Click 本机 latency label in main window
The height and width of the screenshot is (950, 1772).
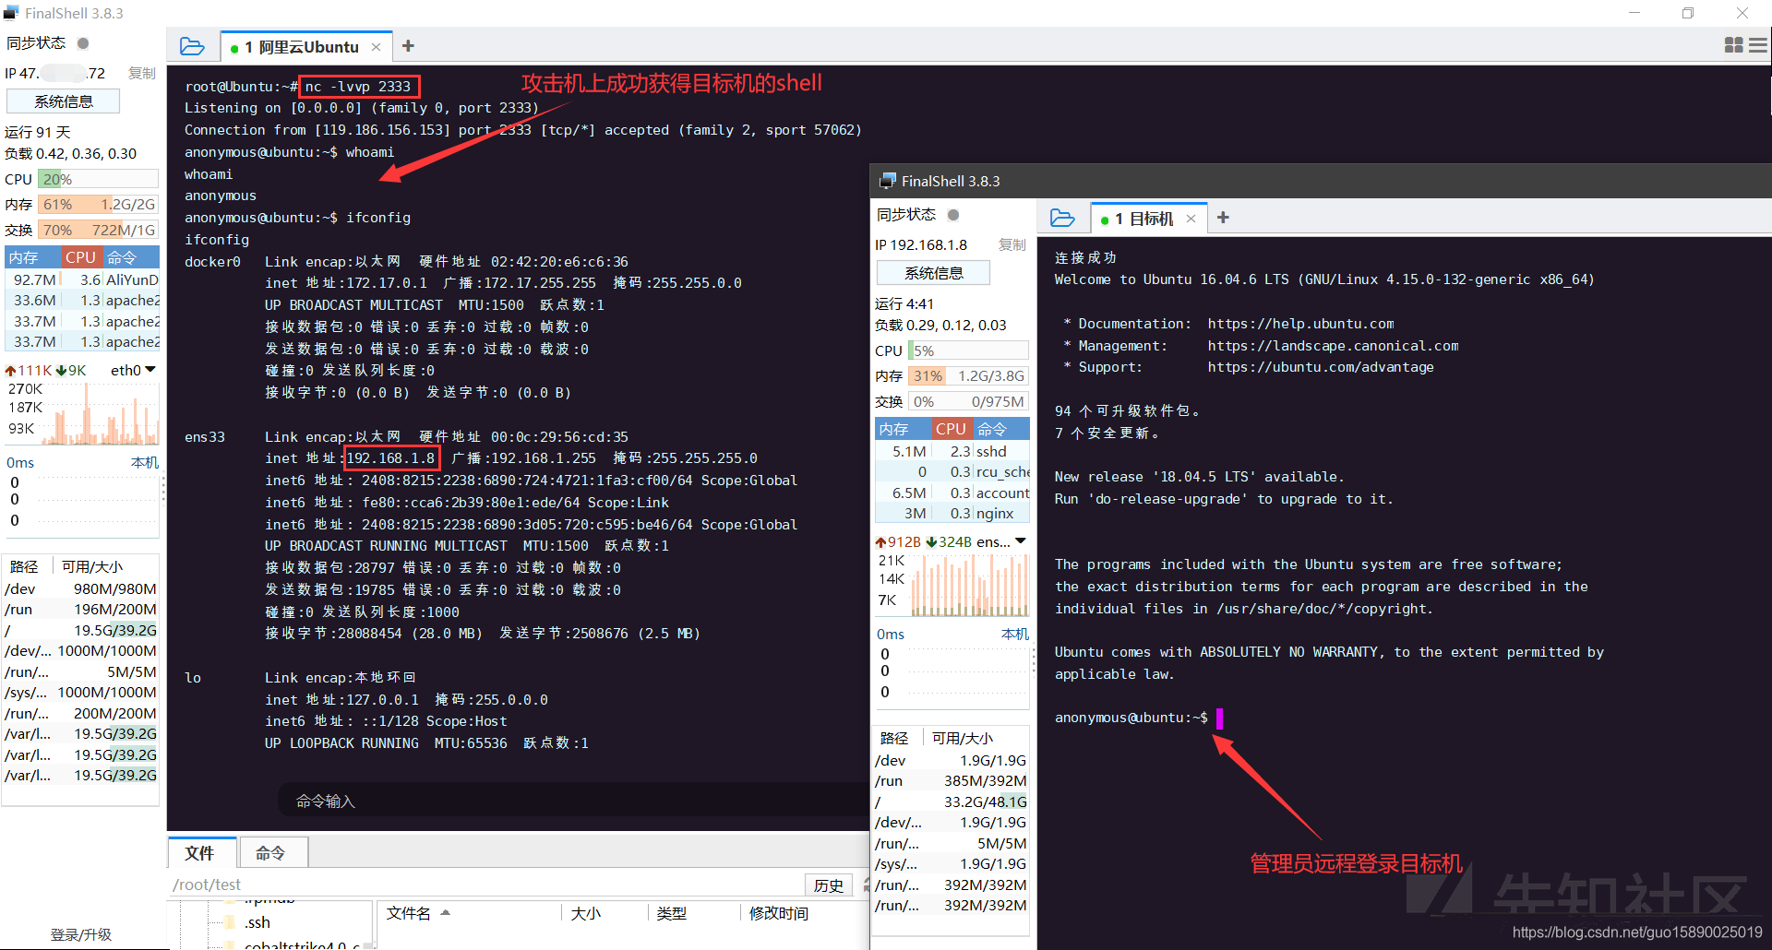(145, 462)
